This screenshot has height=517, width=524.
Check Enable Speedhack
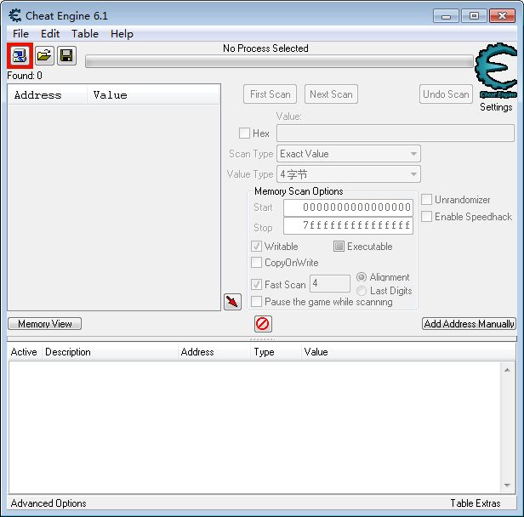(426, 217)
